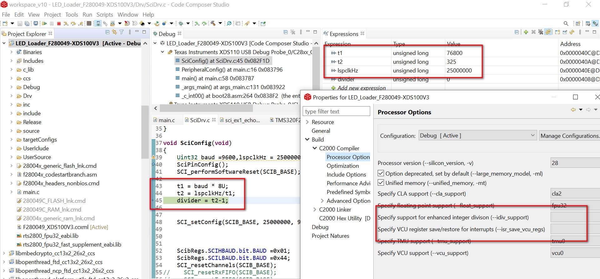
Task: Uncheck the large memory model option
Action: (381, 173)
